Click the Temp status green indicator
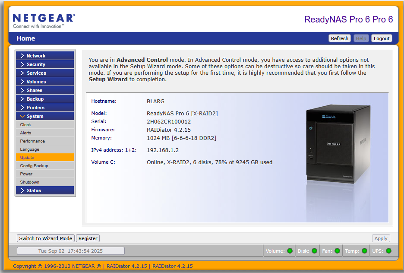This screenshot has height=273, width=404. click(x=364, y=251)
